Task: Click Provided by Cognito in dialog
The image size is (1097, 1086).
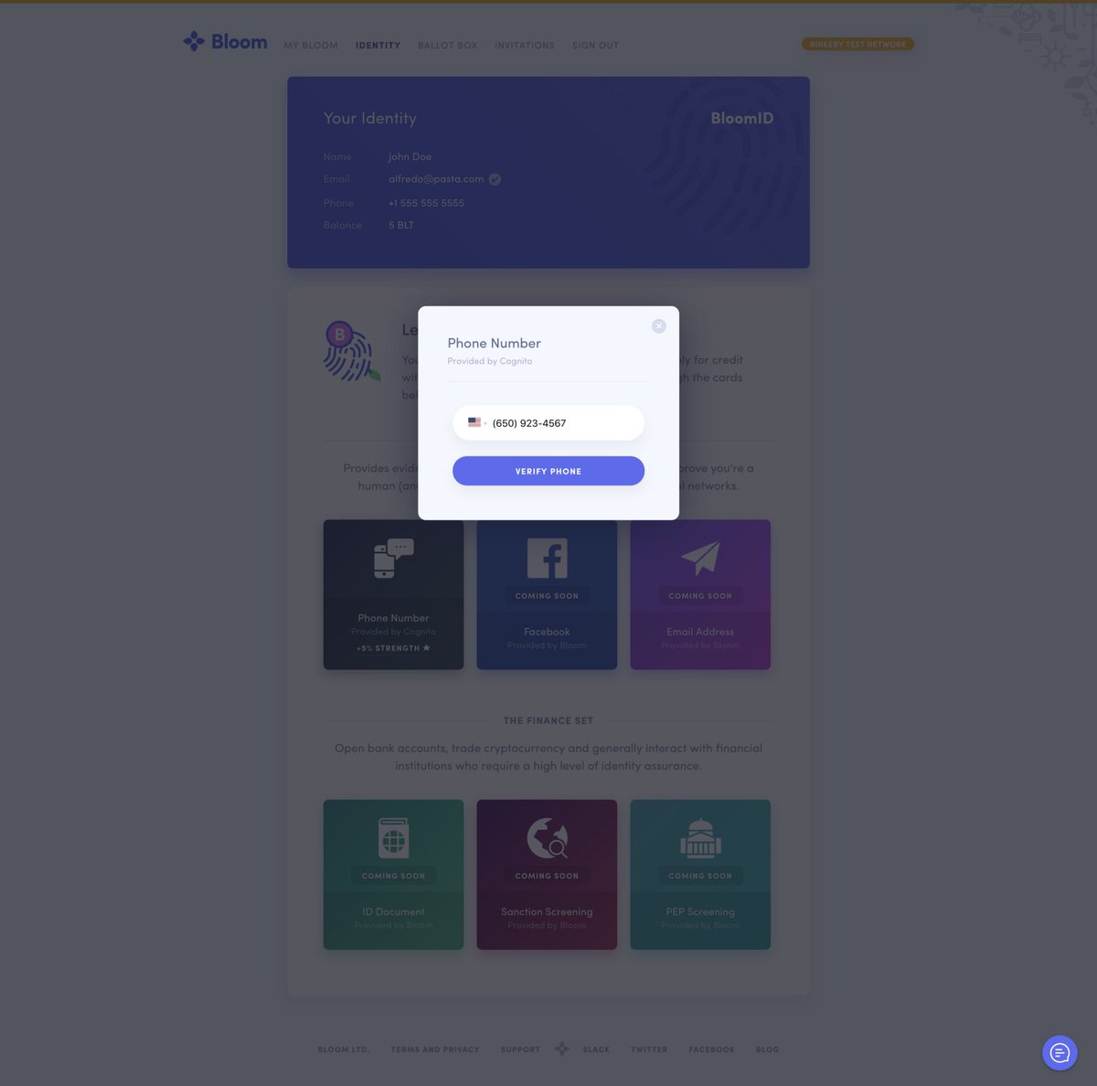Action: click(x=489, y=361)
